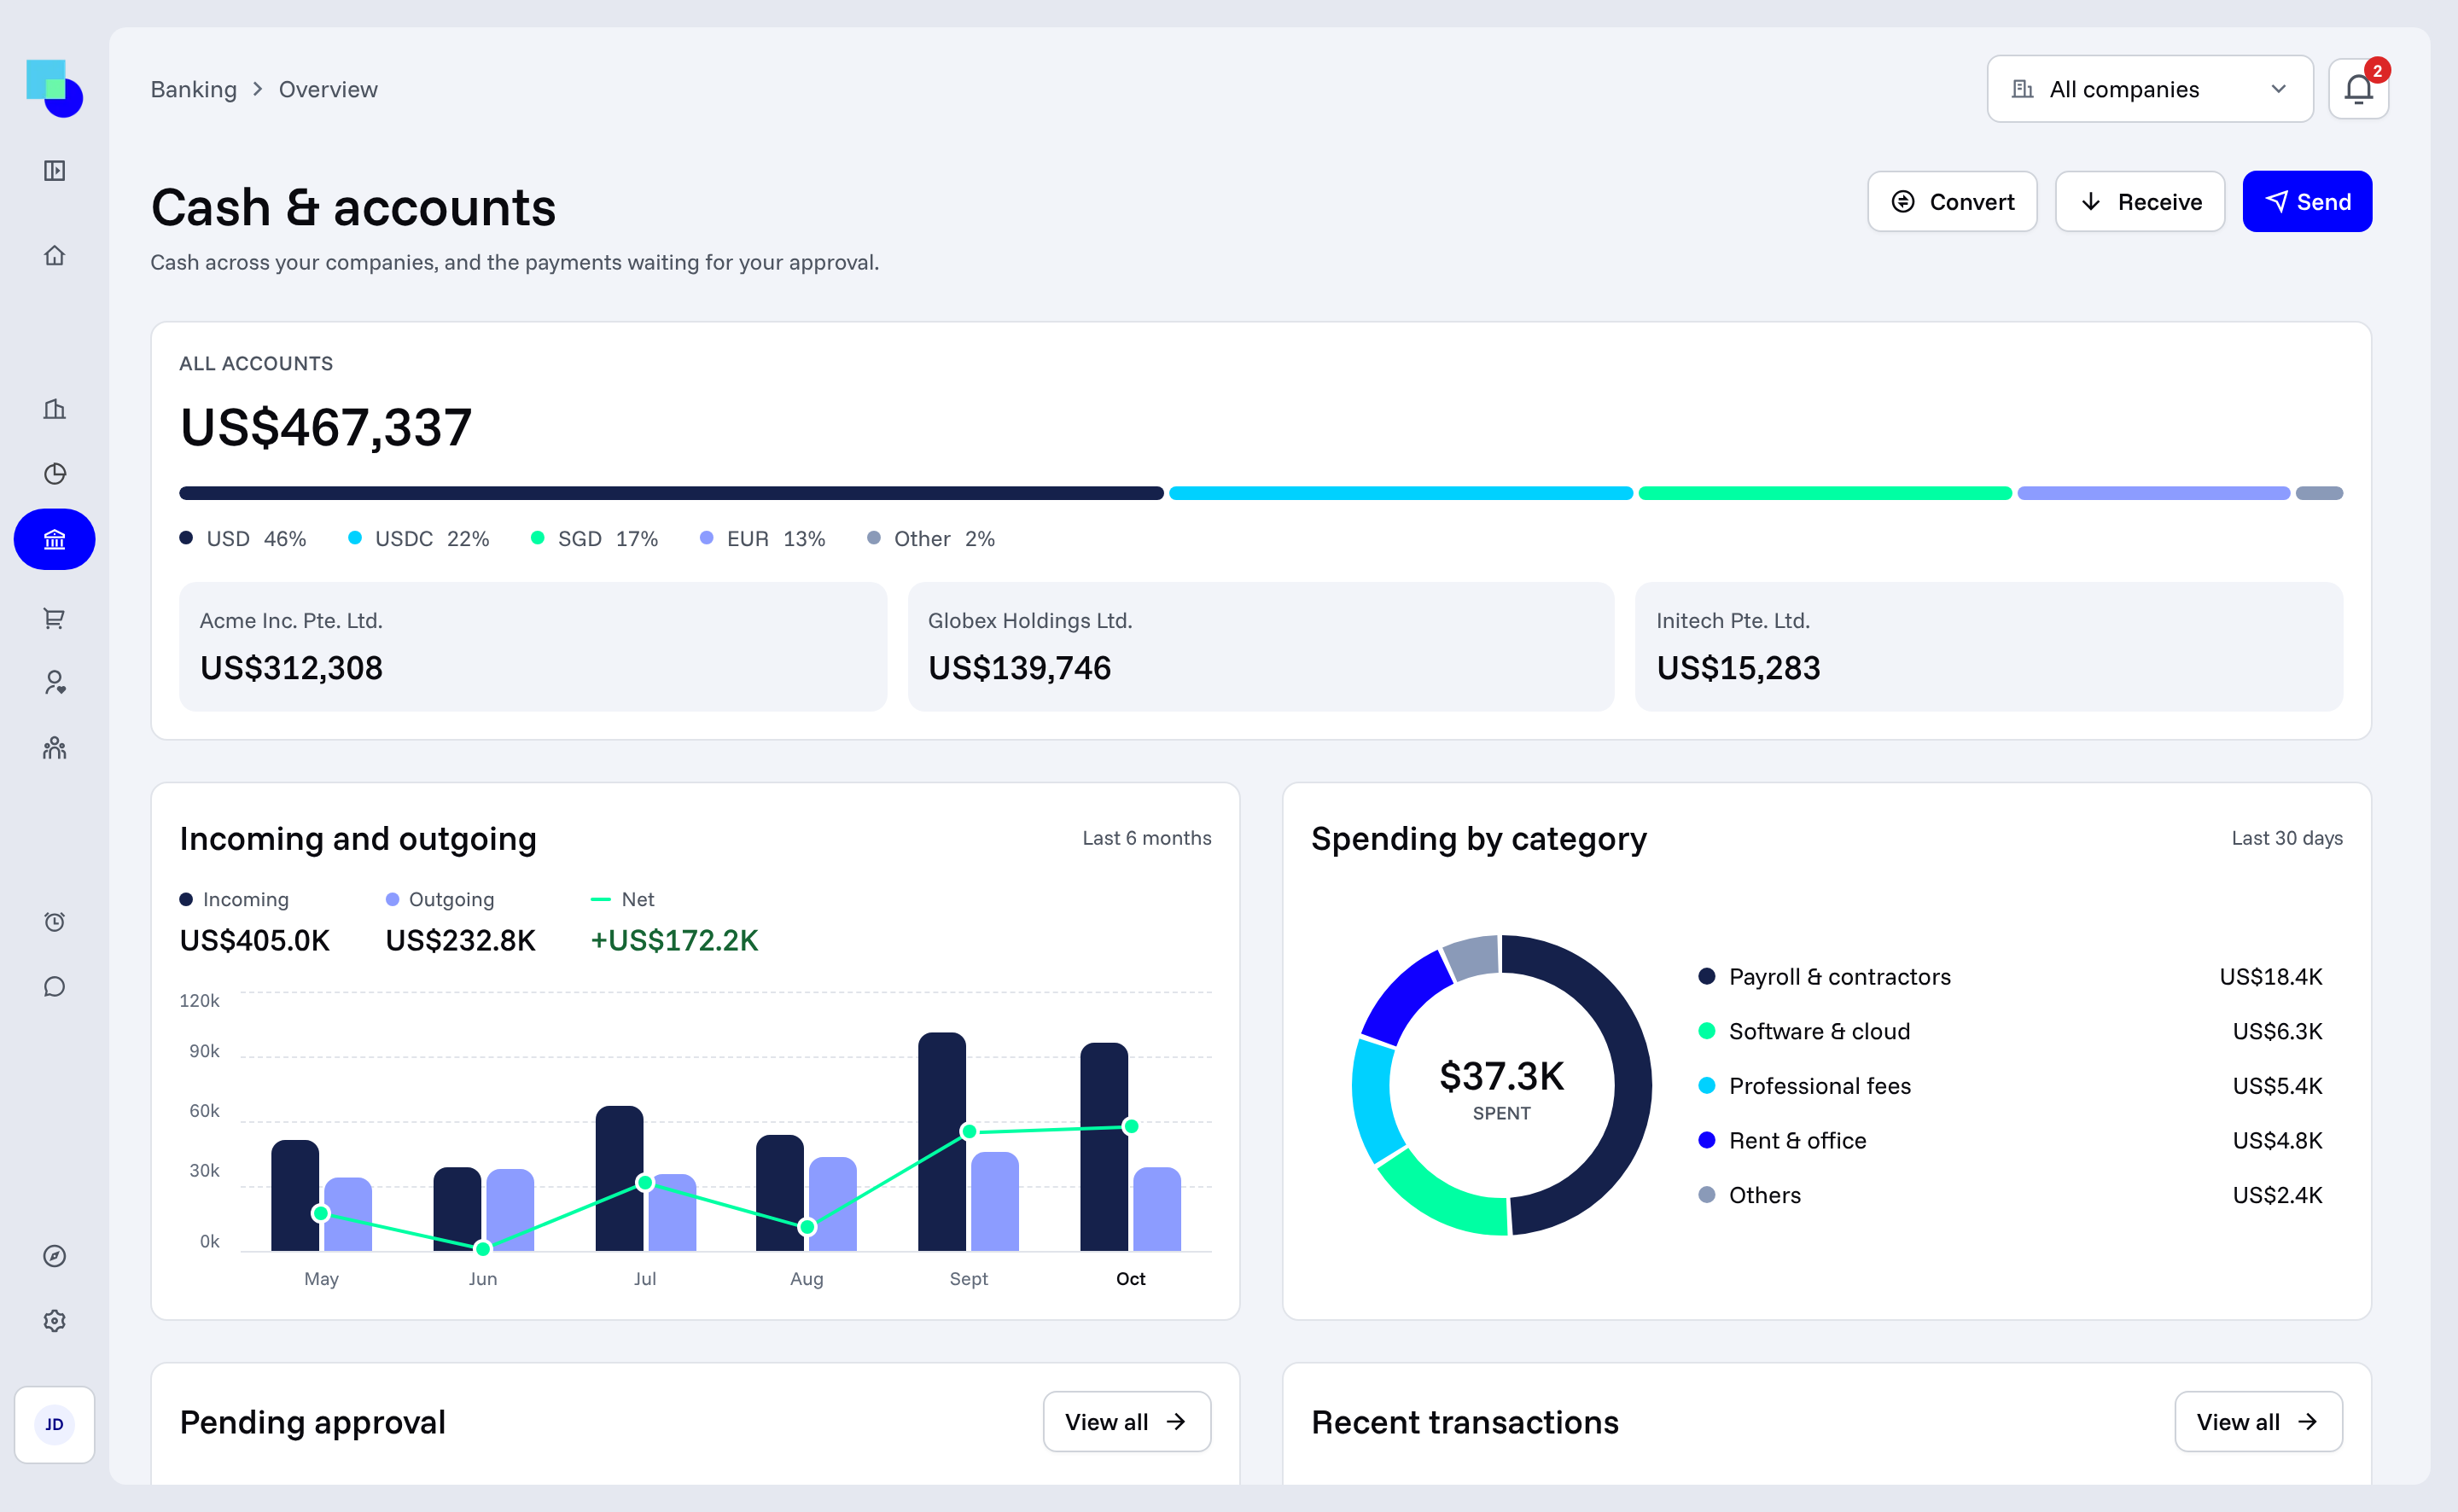
Task: Open the Acme Inc. Pte. Ltd. account card
Action: coord(533,647)
